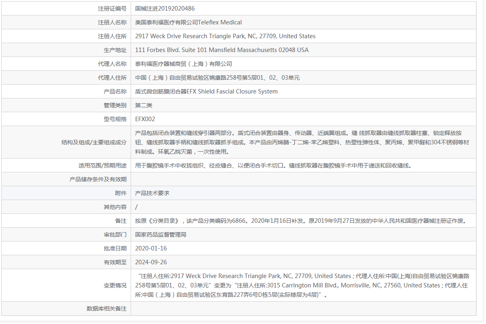This screenshot has height=324, width=486.
Task: Select registration number 国械注进20192020486
Action: [165, 9]
